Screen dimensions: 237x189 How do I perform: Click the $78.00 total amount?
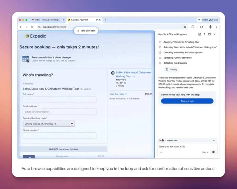pyautogui.click(x=149, y=94)
